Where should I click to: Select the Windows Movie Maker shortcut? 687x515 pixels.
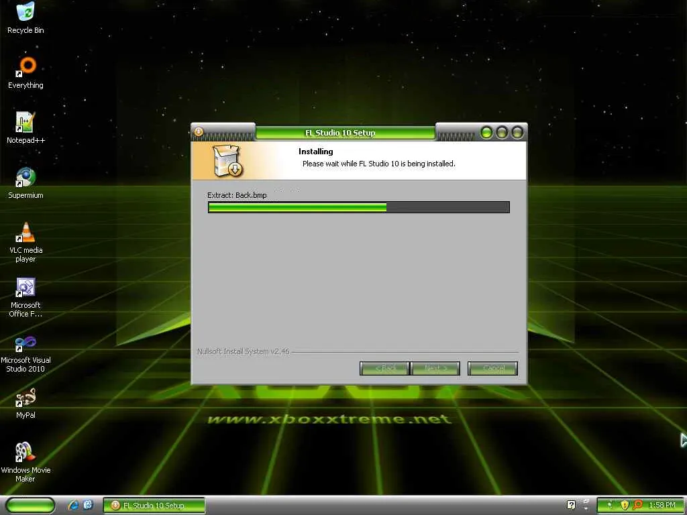25,463
